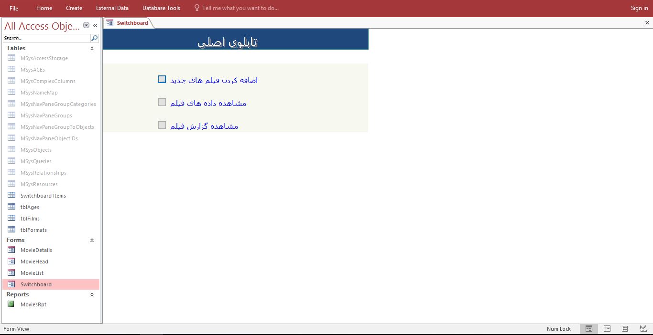Image resolution: width=653 pixels, height=335 pixels.
Task: Select Form View icon in status bar
Action: coord(589,329)
